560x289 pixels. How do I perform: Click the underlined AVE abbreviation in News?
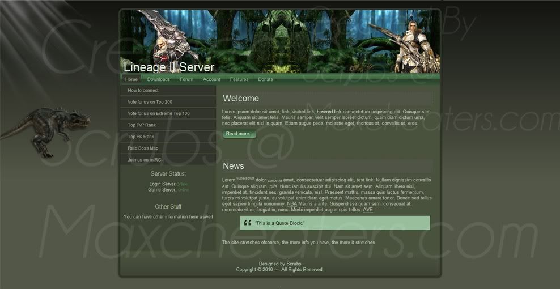(x=368, y=210)
